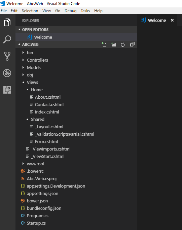Click the braces icon of bundleconfig.json
Screen dimensions: 182x230
click(23, 208)
